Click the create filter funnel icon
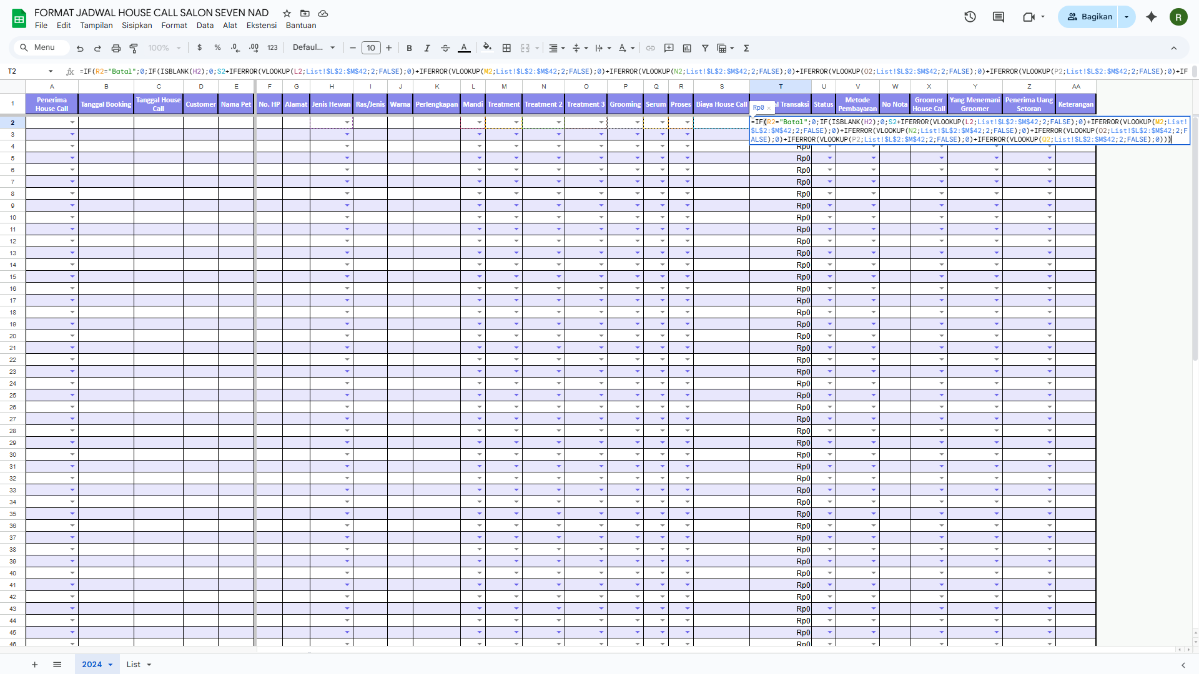Viewport: 1199px width, 674px height. click(x=705, y=48)
